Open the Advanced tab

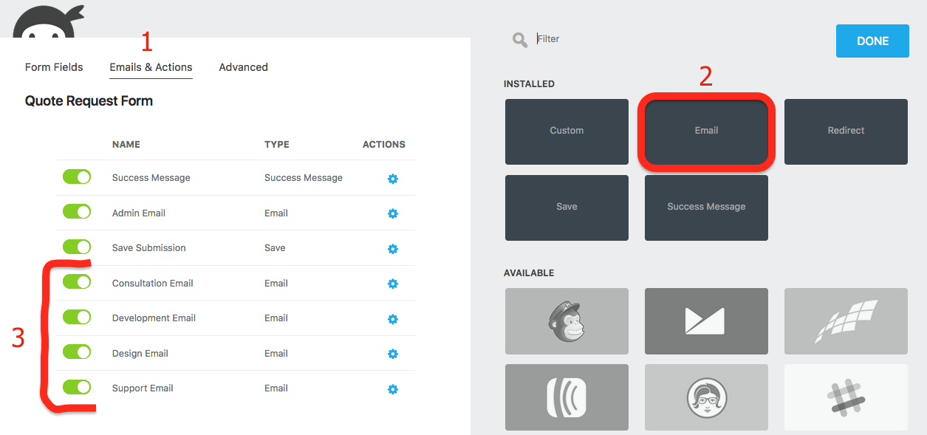[243, 67]
